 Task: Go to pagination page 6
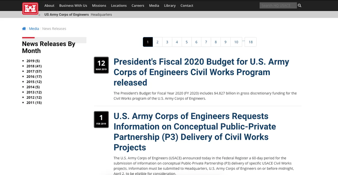coord(196,42)
